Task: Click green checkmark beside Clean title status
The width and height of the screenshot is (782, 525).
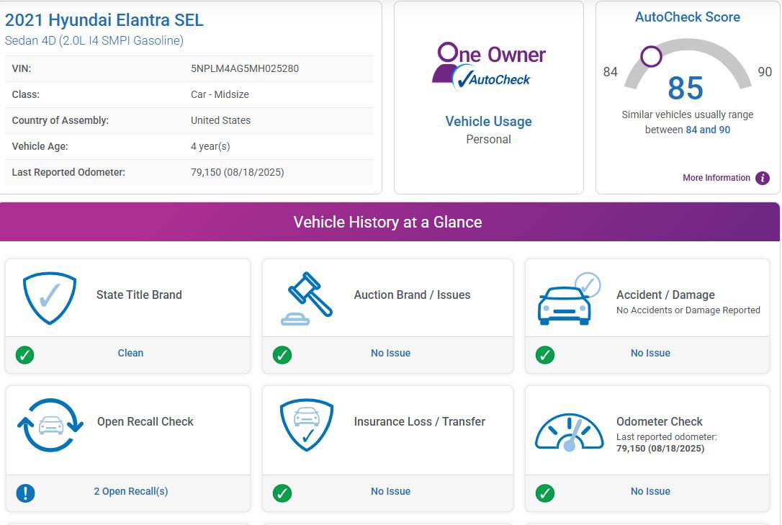Action: tap(25, 354)
